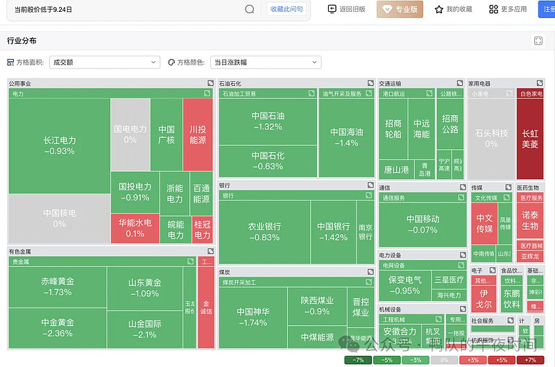Expand the 电子 sector icon

click(493, 270)
